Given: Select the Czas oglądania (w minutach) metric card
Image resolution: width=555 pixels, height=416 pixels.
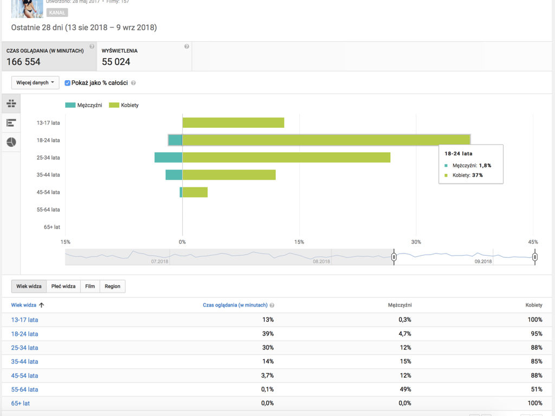Looking at the screenshot, I should coord(49,56).
